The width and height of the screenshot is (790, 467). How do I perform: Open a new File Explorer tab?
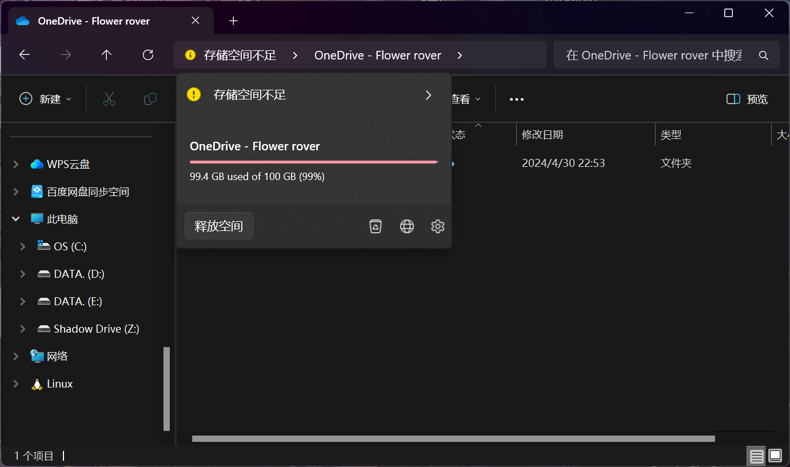(x=233, y=21)
